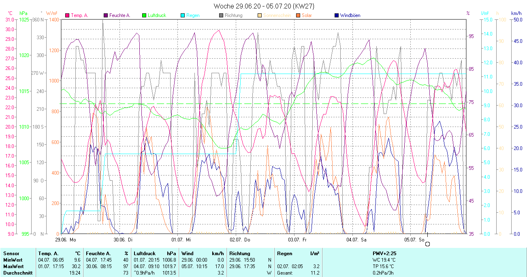Click minimum temperature value '9.6'
The width and height of the screenshot is (527, 277).
pos(77,260)
